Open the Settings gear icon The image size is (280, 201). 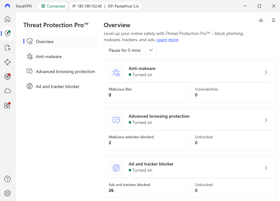point(7,193)
